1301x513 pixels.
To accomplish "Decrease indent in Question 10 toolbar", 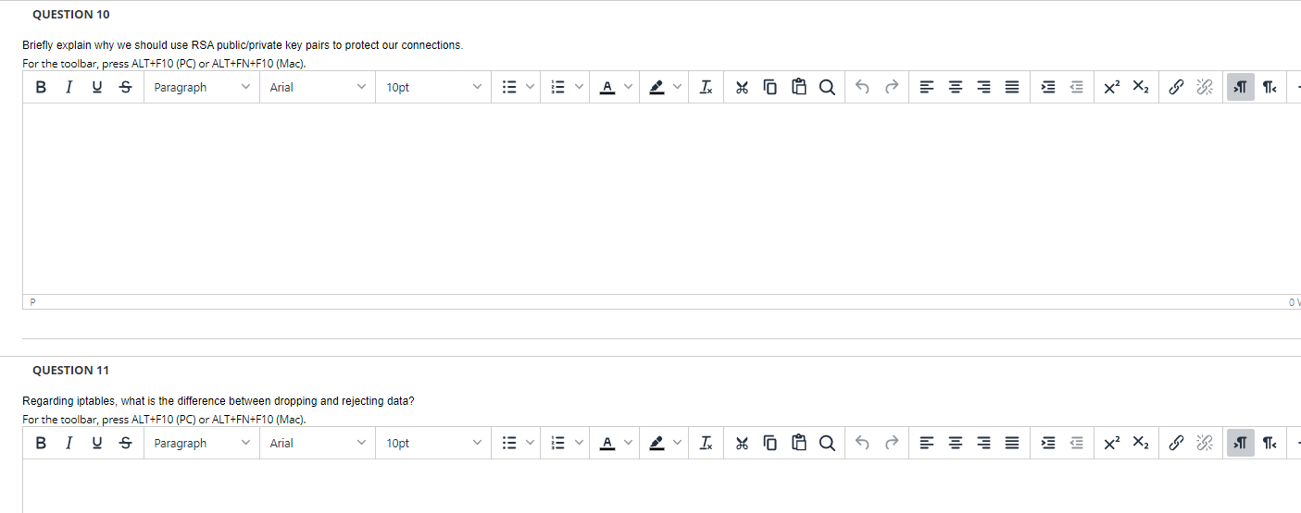I will 1076,87.
